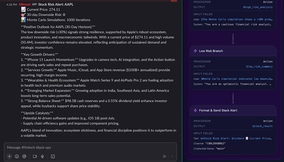Image resolution: width=284 pixels, height=162 pixels.
Task: Open send options dropdown arrow
Action: 172,156
